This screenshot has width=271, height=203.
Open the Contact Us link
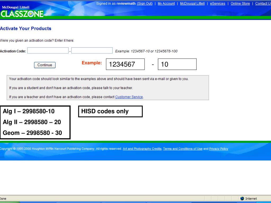pos(263,4)
